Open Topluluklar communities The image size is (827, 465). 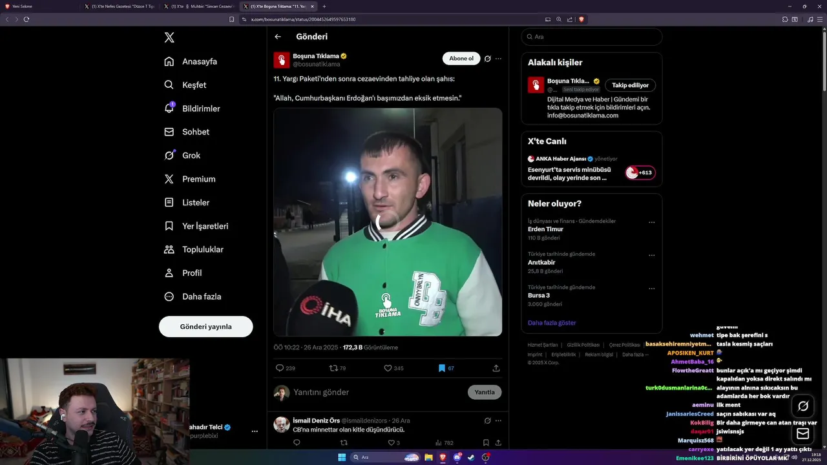(194, 249)
